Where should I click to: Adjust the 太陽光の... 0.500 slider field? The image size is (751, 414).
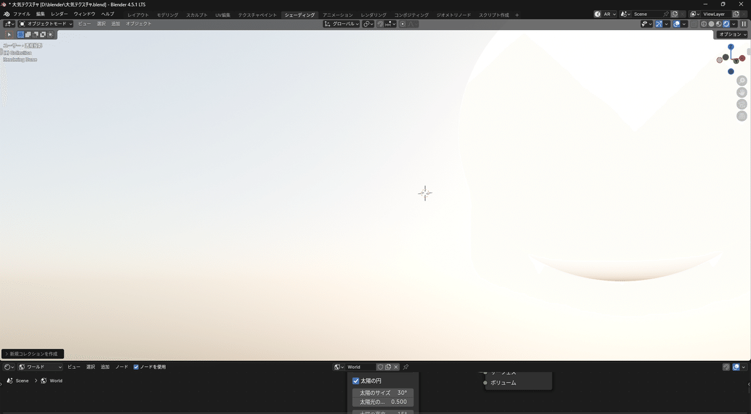[x=383, y=401]
